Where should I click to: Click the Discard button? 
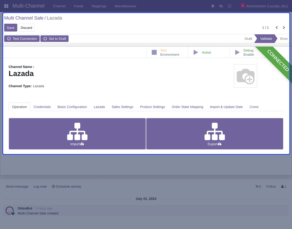[x=26, y=28]
